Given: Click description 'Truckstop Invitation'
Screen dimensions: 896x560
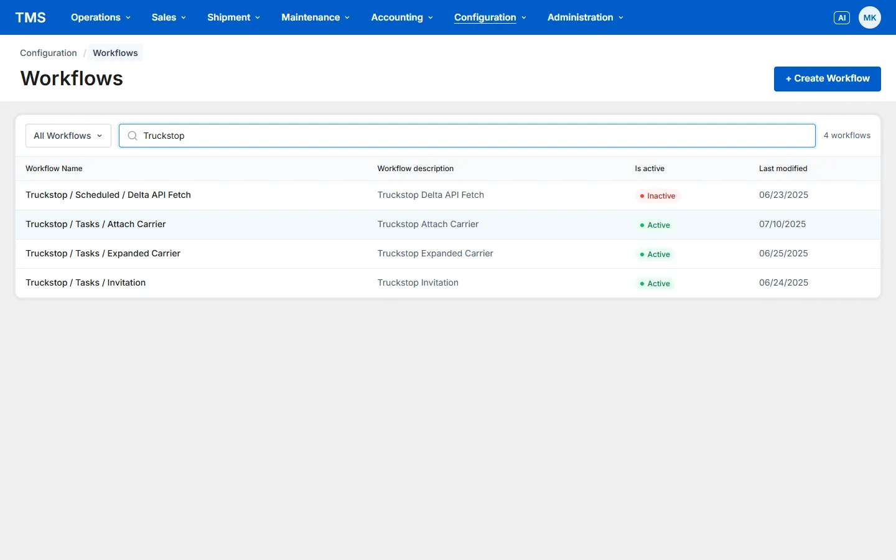Looking at the screenshot, I should (418, 282).
